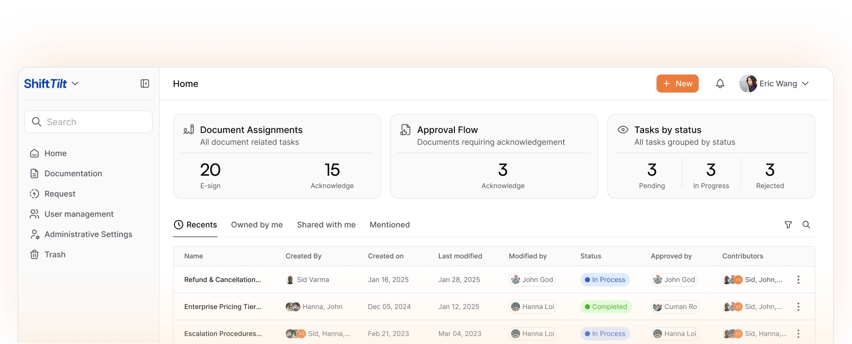Switch to the Shared with me tab
852x344 pixels.
tap(326, 225)
